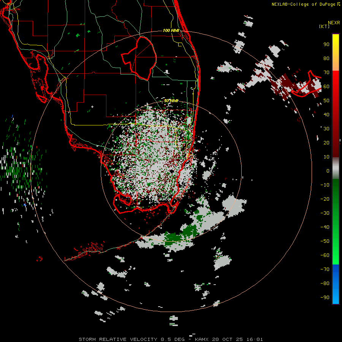
Task: Click the -40 value on the velocity scale
Action: click(325, 227)
